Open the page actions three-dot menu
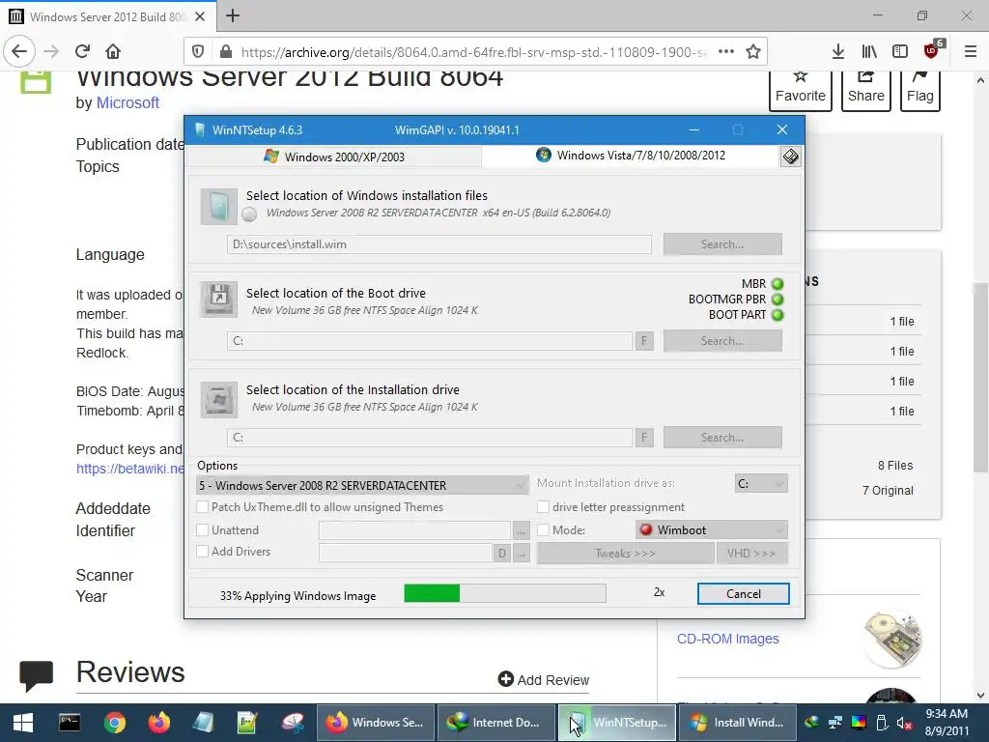 [726, 52]
